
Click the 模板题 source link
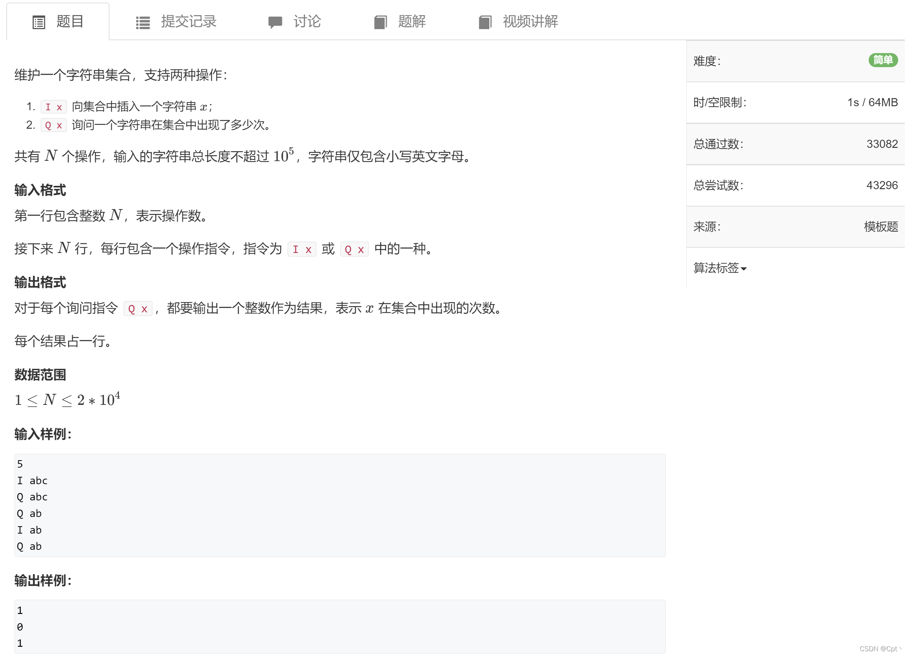pos(881,227)
